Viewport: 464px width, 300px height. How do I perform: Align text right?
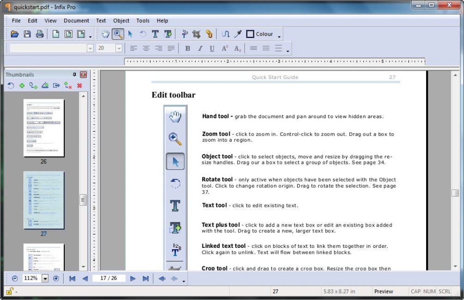point(159,48)
